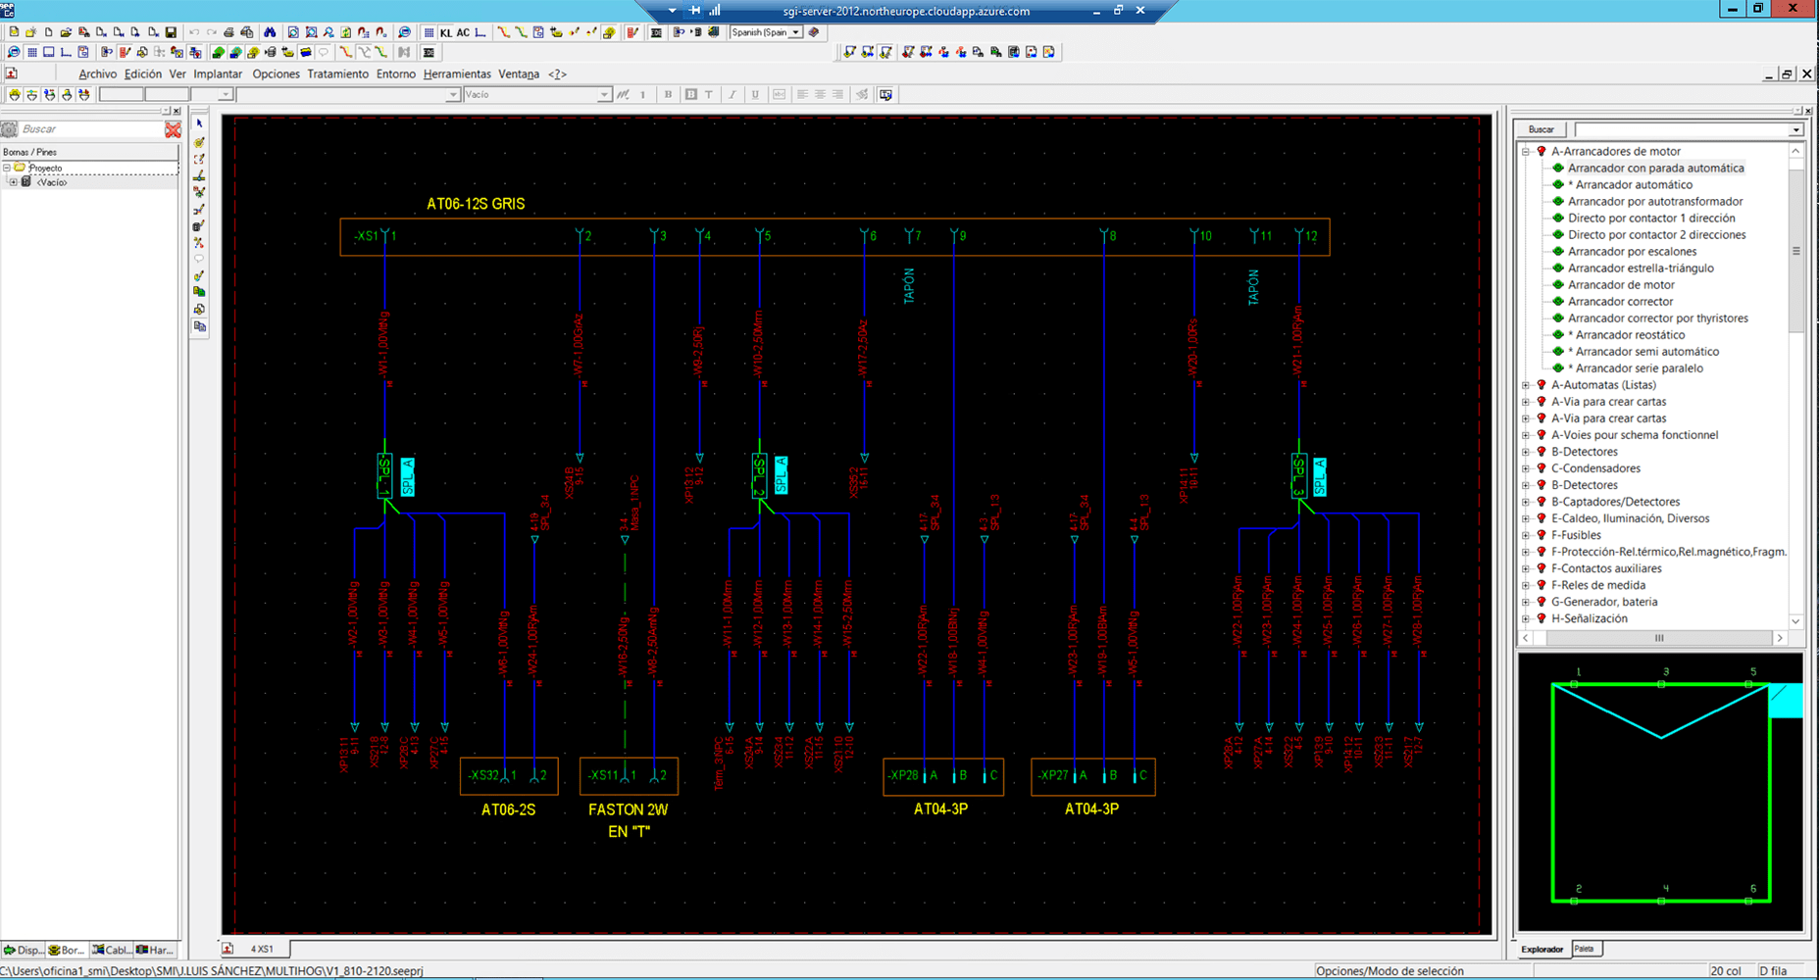Screen dimensions: 1819x980
Task: Open the Vacío combo box dropdown
Action: tap(604, 94)
